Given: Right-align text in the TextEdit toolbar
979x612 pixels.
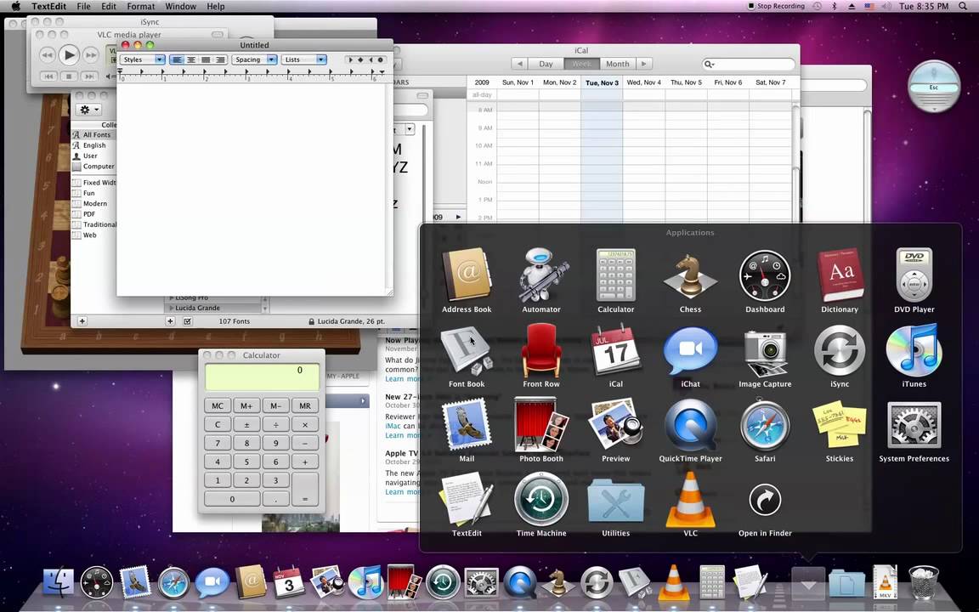Looking at the screenshot, I should (x=220, y=59).
